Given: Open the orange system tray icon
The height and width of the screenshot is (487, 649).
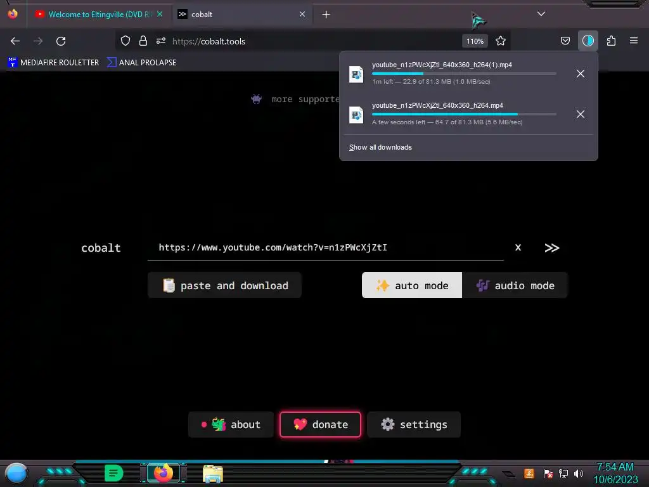Looking at the screenshot, I should point(529,473).
